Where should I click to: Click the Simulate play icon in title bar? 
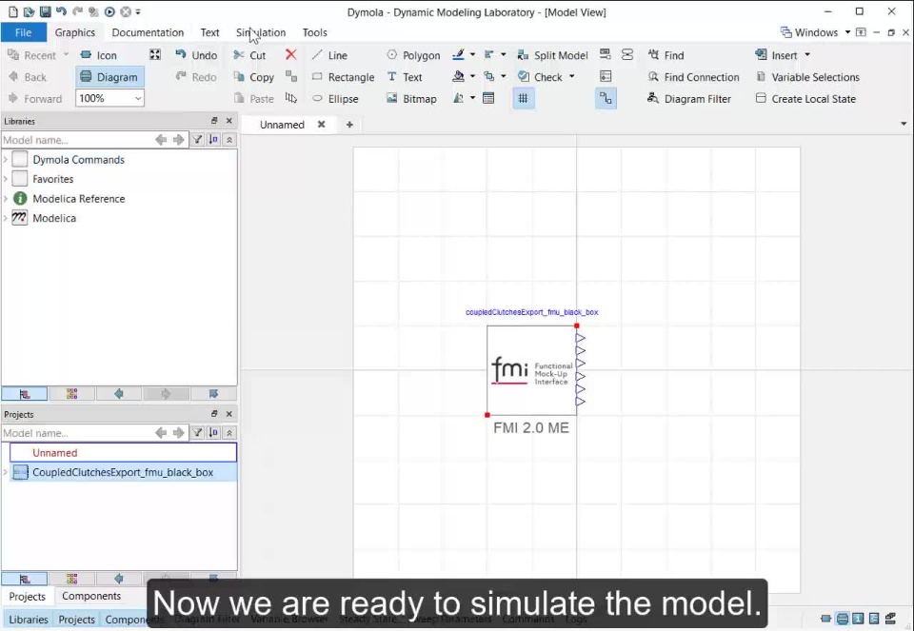pyautogui.click(x=109, y=11)
